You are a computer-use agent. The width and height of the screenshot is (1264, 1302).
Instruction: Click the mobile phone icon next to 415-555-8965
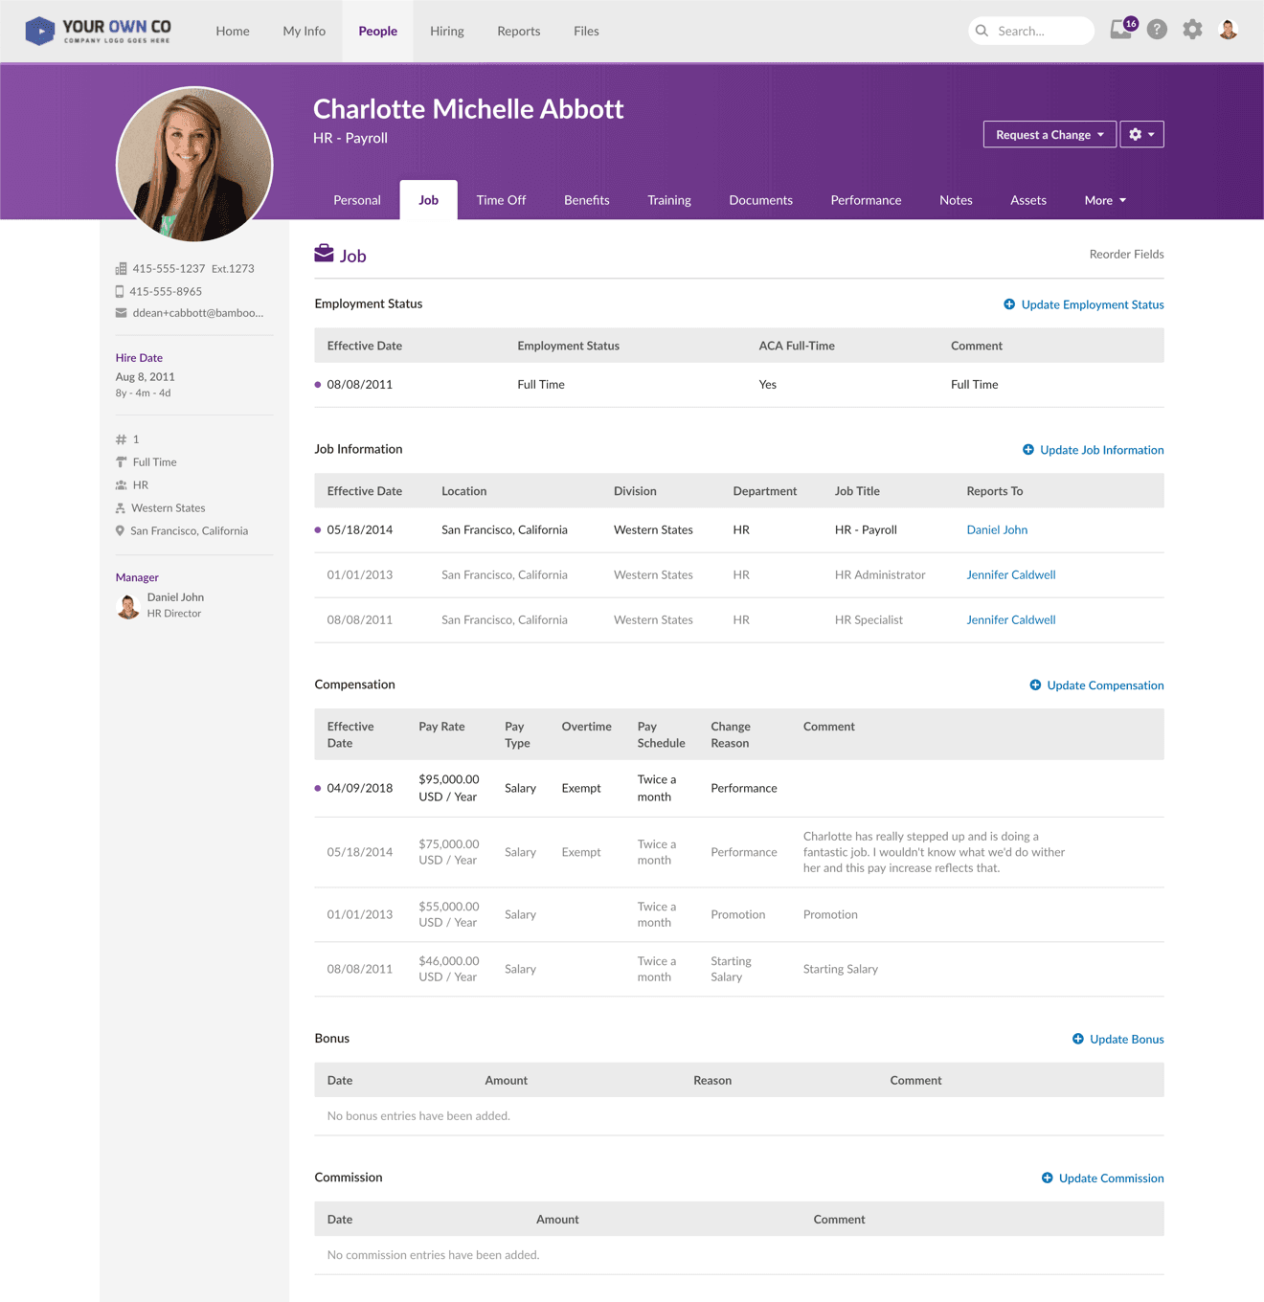[x=119, y=290]
